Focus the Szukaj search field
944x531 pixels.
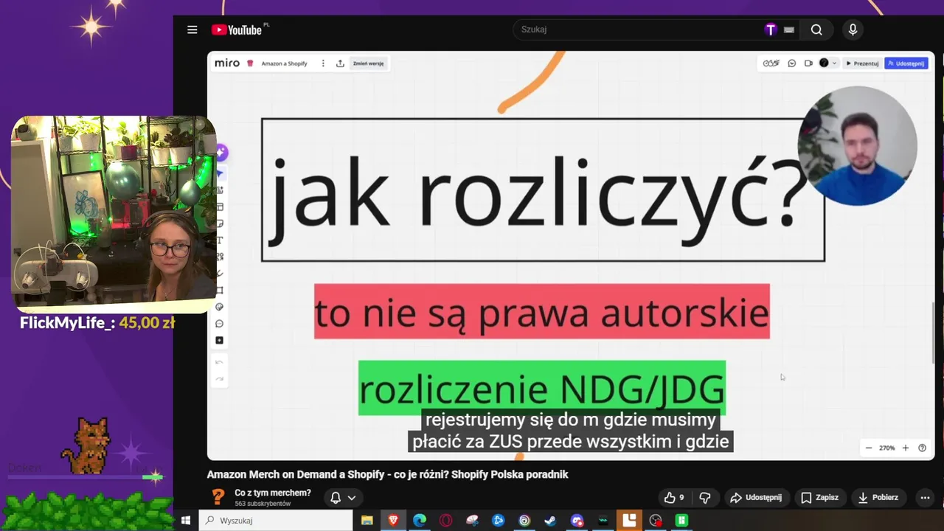click(638, 29)
